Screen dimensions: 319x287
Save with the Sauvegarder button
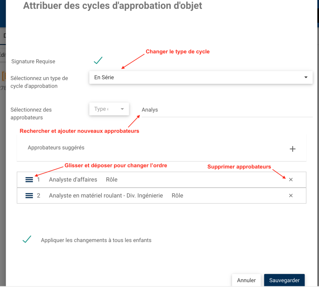coord(284,280)
